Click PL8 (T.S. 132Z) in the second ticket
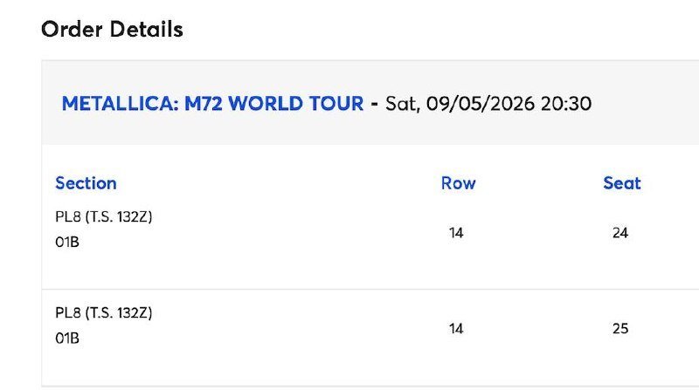699x390 pixels. point(104,312)
